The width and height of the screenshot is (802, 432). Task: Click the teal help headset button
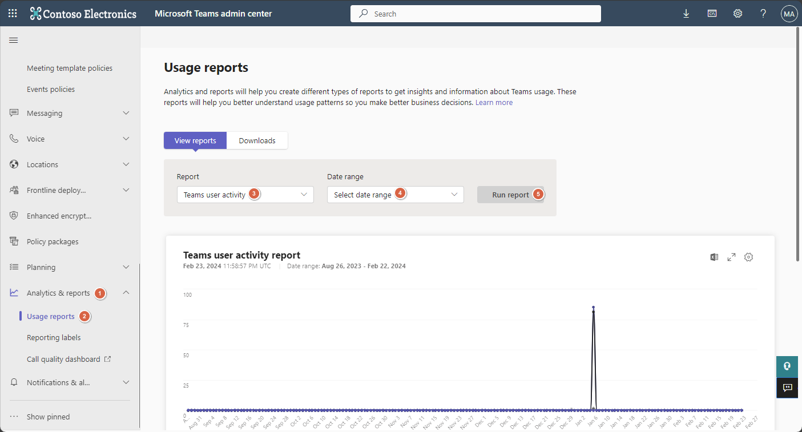tap(787, 366)
